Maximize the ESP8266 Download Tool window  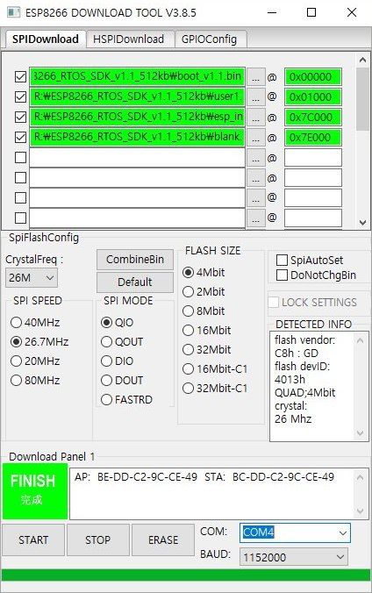pos(311,12)
